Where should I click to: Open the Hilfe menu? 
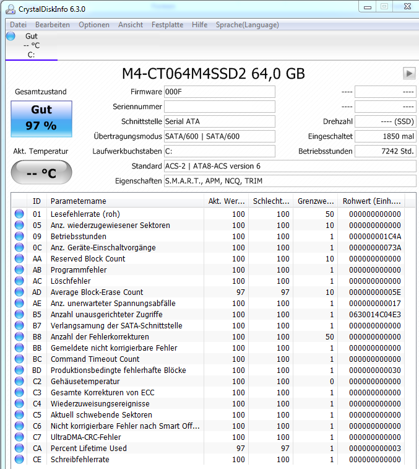[x=200, y=25]
